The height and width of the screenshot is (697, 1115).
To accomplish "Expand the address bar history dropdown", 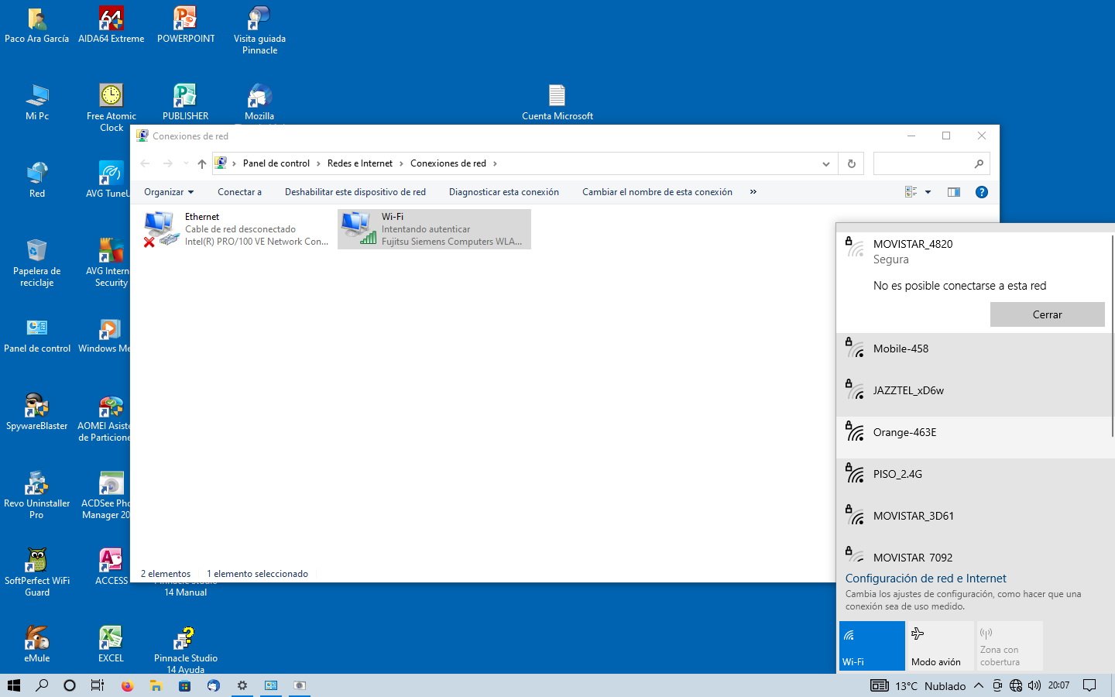I will [x=826, y=163].
